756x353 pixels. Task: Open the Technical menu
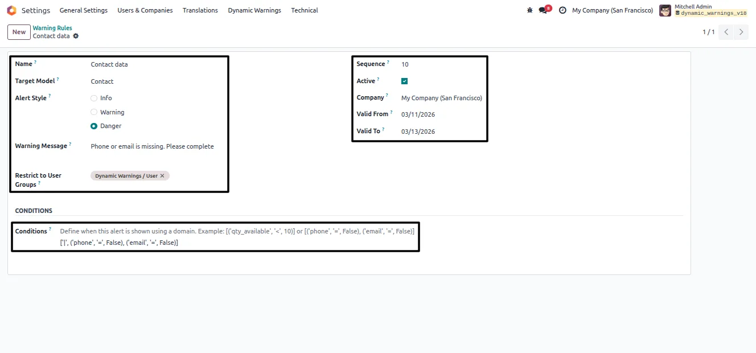tap(305, 10)
